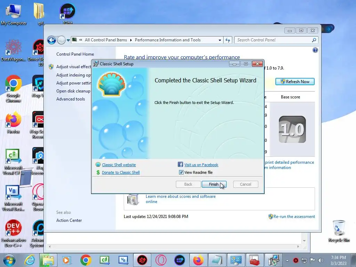The height and width of the screenshot is (267, 356).
Task: Click the refresh icon beside the address bar
Action: click(x=227, y=40)
